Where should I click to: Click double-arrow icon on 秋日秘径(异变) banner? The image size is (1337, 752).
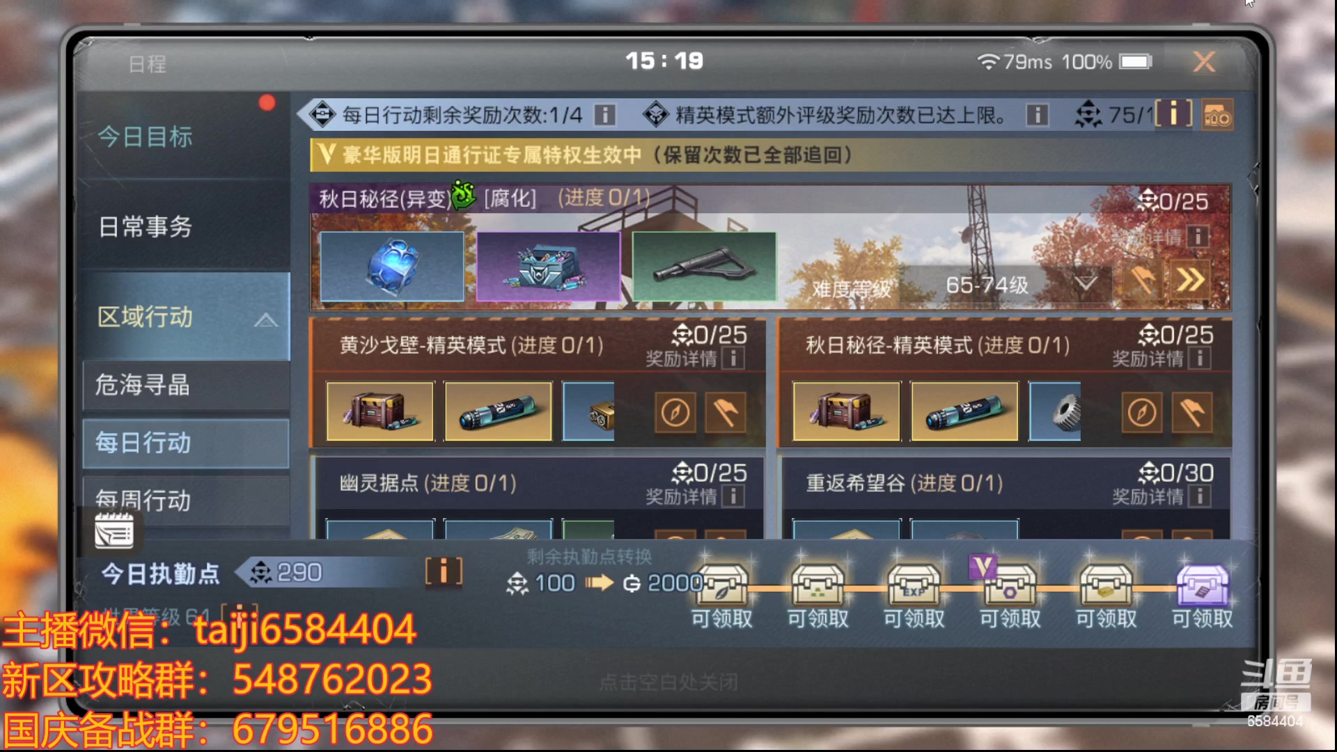(1190, 280)
